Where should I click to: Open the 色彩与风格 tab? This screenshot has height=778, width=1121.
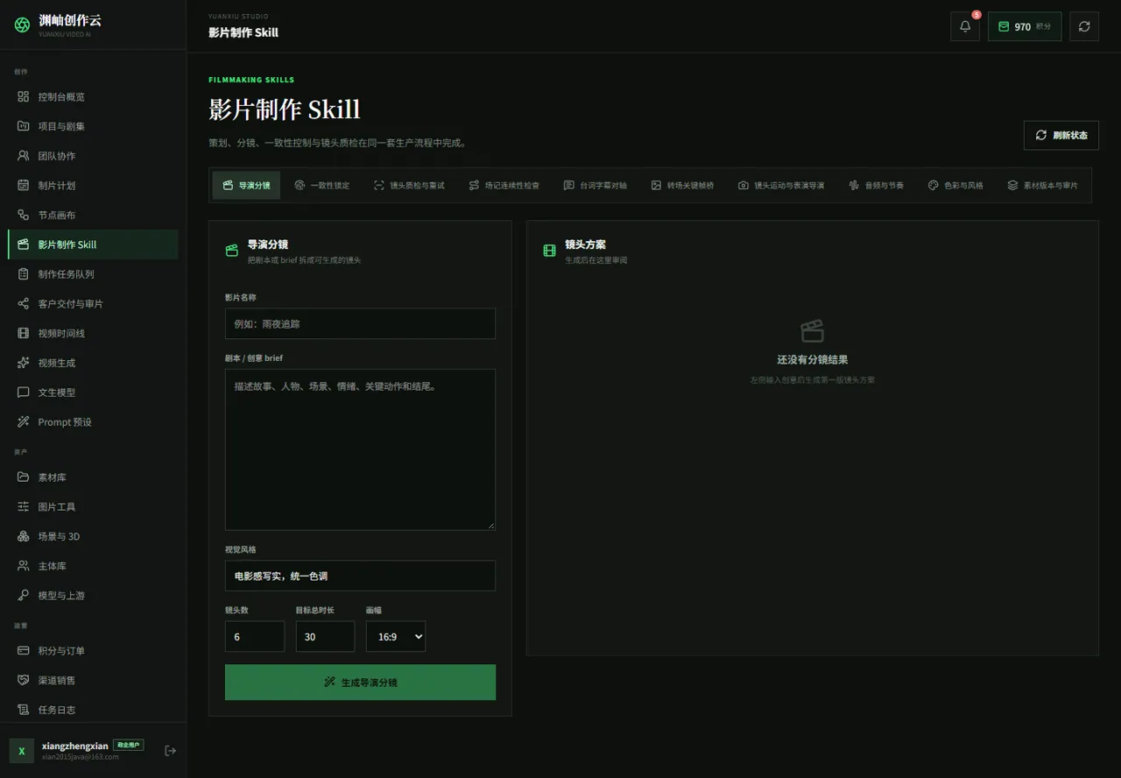[955, 186]
